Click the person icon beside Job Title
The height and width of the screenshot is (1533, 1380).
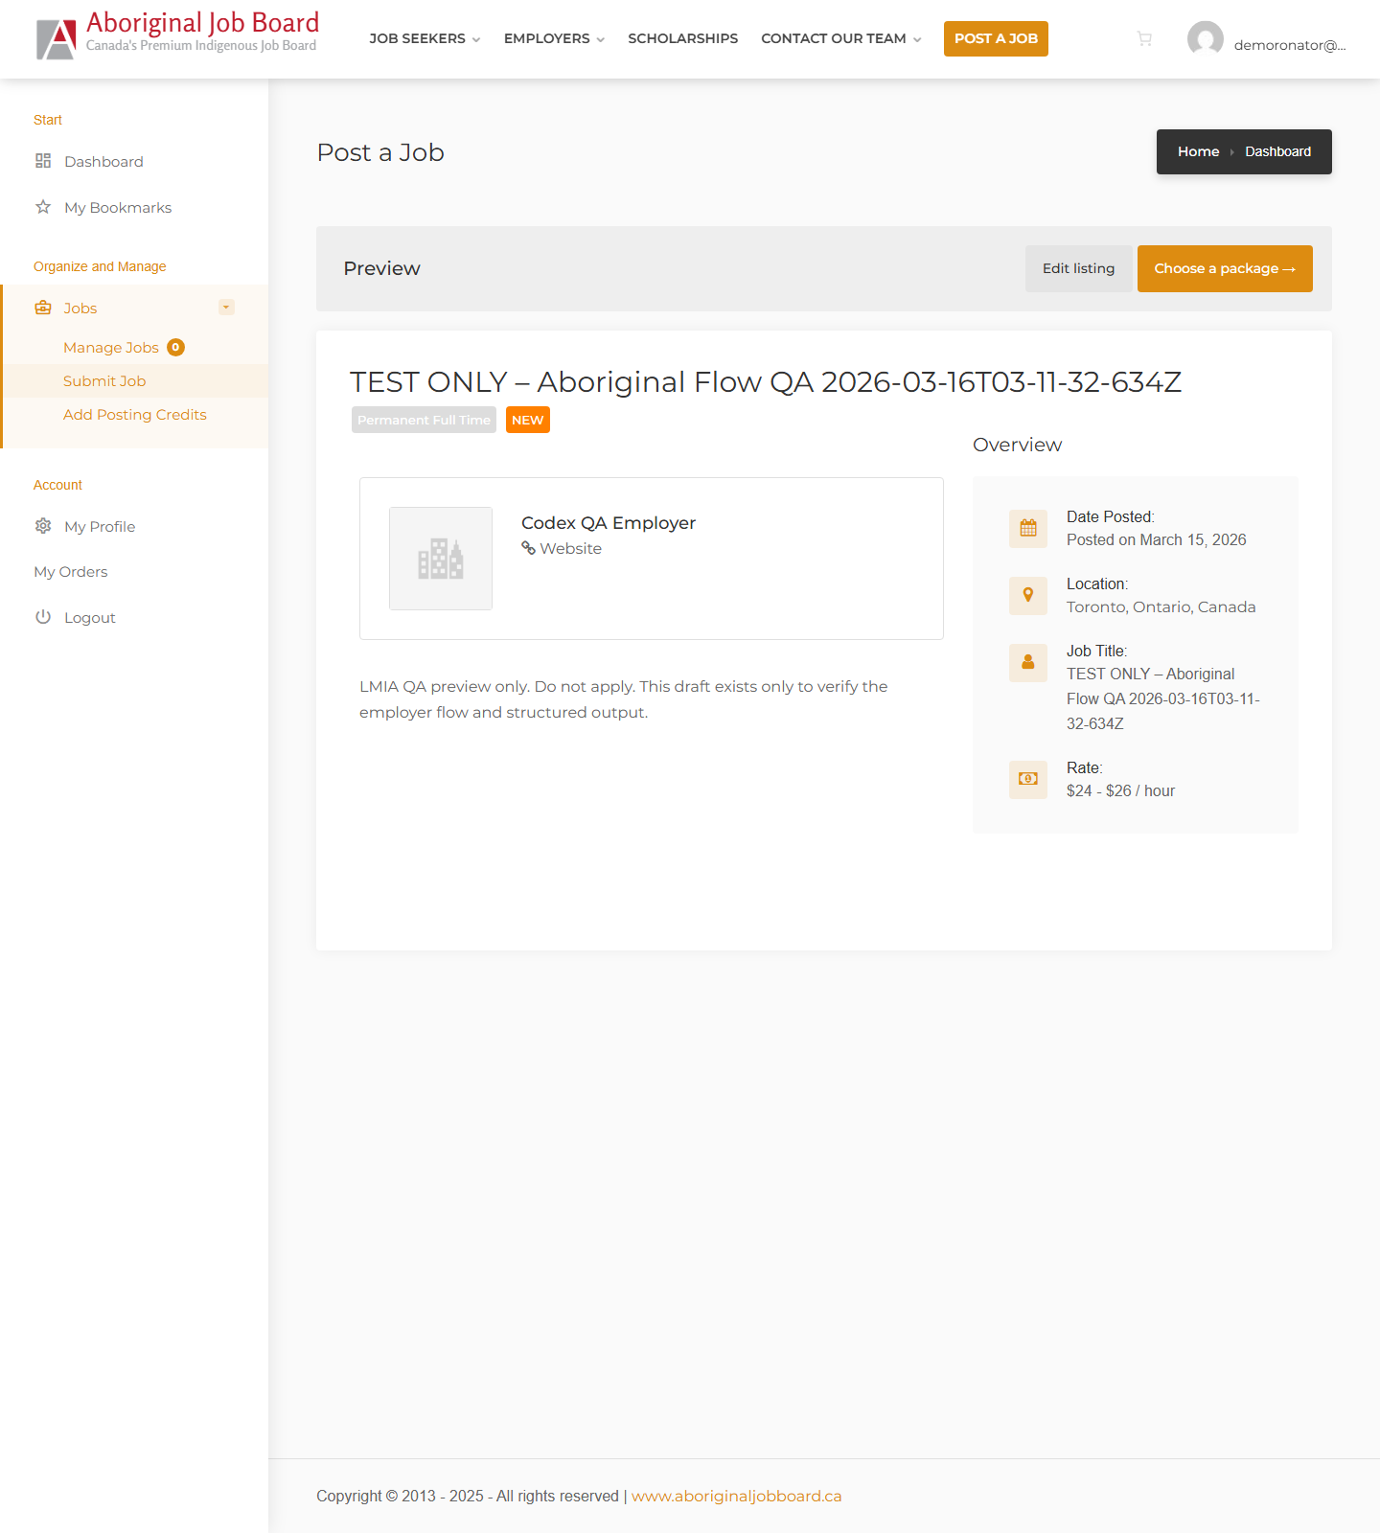pyautogui.click(x=1027, y=662)
